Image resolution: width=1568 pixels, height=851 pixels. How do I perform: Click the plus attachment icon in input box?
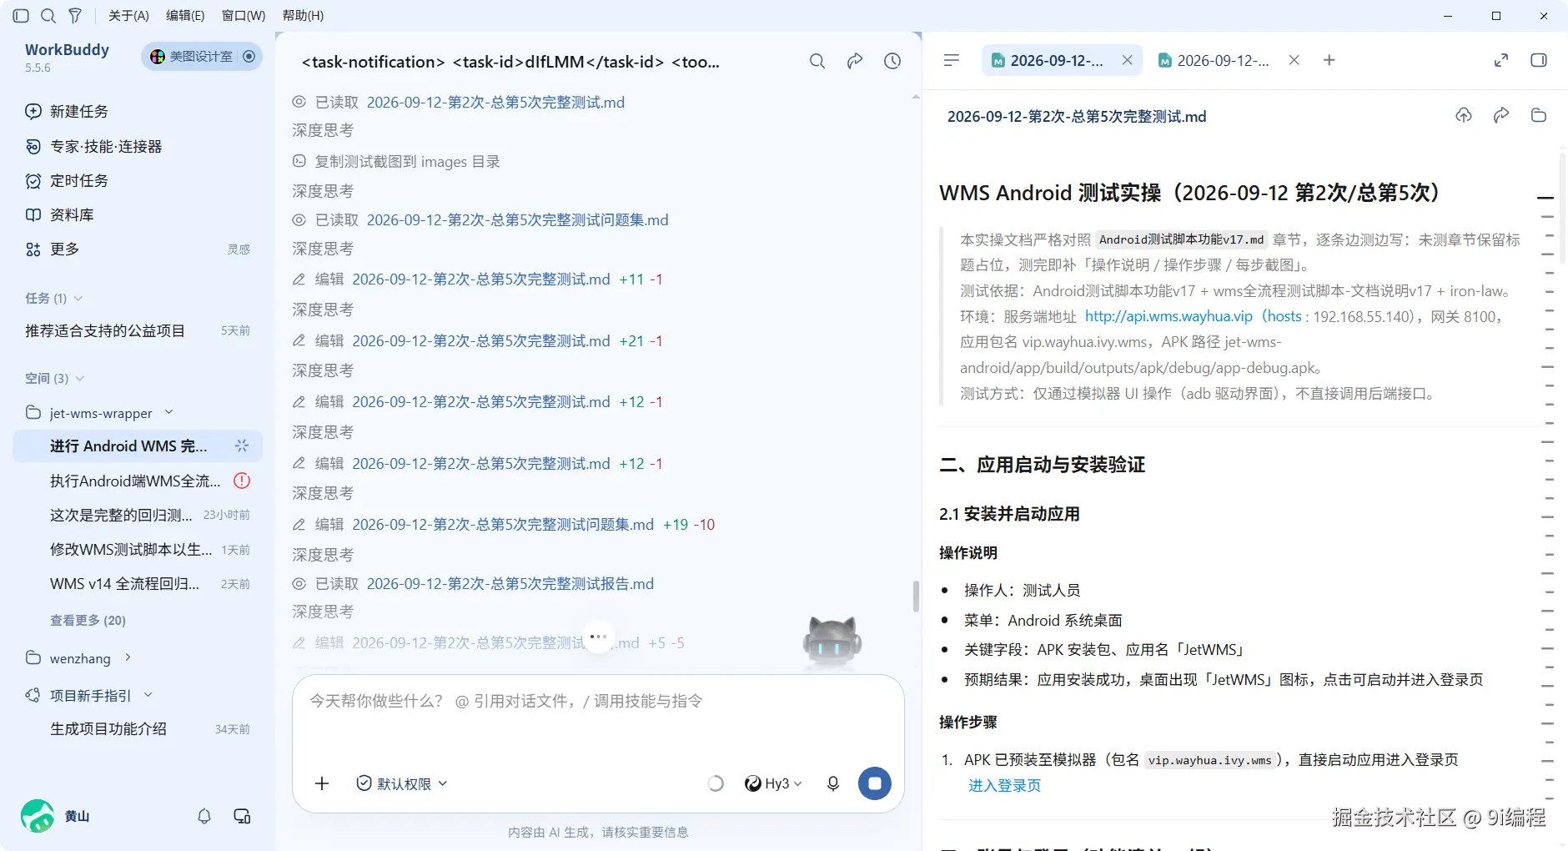pyautogui.click(x=322, y=783)
